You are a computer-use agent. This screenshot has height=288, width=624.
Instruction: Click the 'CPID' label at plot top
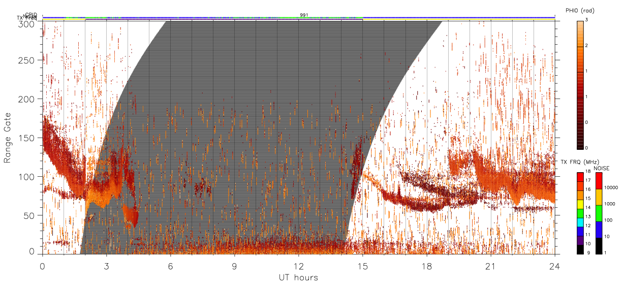pyautogui.click(x=32, y=15)
